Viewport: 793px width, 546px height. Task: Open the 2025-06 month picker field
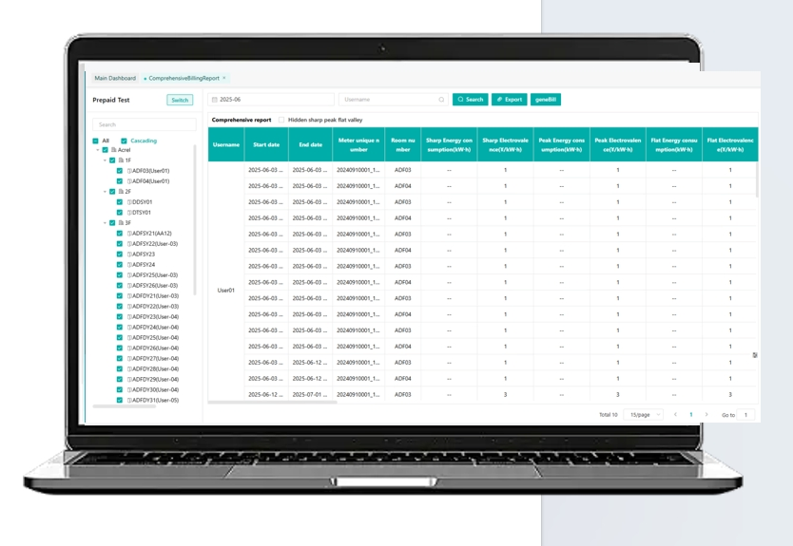(271, 100)
